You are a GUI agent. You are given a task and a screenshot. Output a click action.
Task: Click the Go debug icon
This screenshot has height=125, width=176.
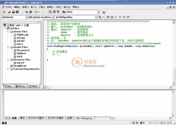124,17
